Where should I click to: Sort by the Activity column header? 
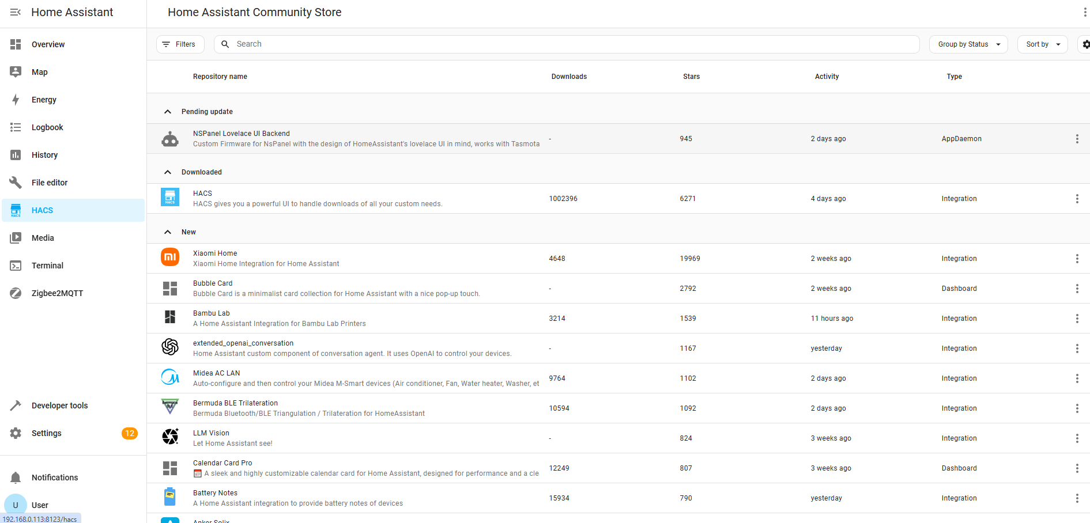click(827, 77)
